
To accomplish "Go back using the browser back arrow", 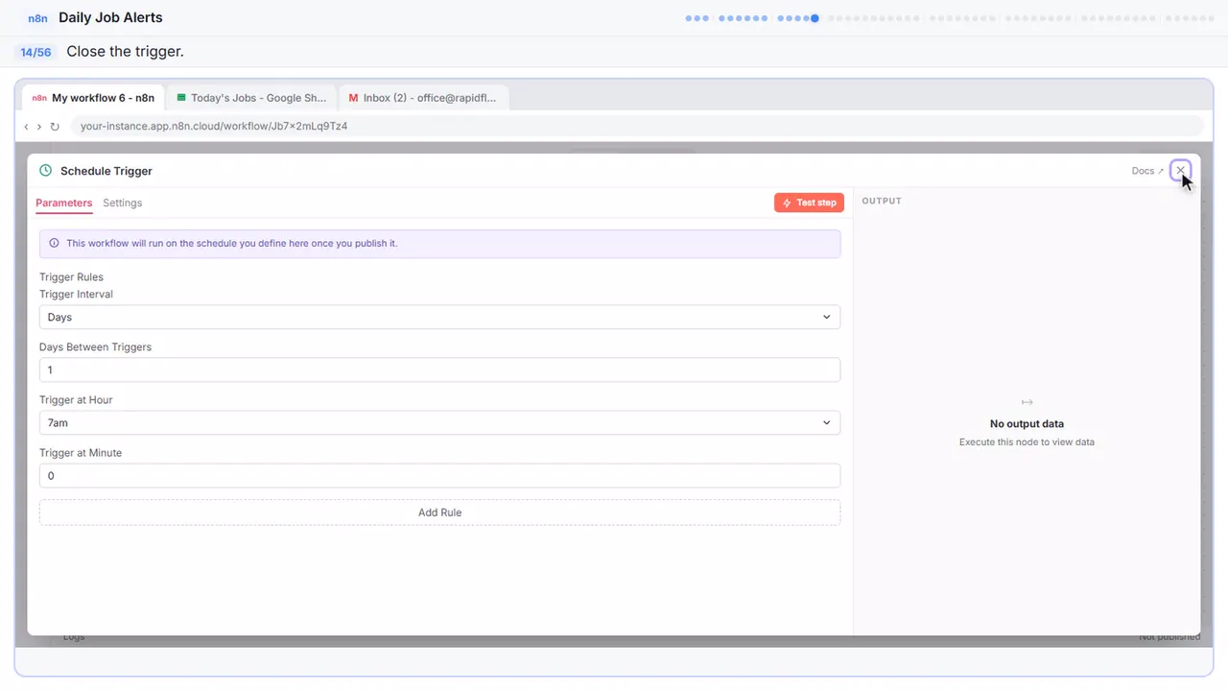I will pos(26,126).
